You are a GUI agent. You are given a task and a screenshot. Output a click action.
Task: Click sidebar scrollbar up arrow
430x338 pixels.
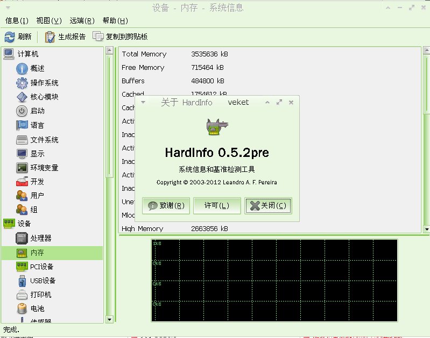(109, 51)
